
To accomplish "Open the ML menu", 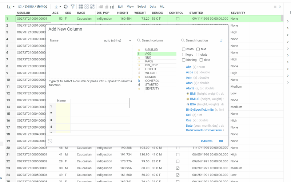I will click(162, 7).
